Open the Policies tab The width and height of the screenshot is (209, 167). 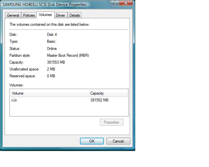point(29,15)
